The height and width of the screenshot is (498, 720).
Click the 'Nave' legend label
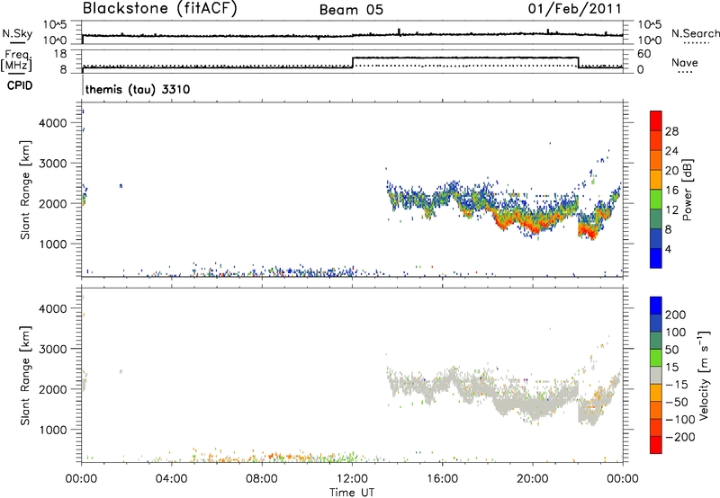(684, 62)
